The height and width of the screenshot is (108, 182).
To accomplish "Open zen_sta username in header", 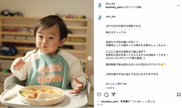I will (x=110, y=4).
